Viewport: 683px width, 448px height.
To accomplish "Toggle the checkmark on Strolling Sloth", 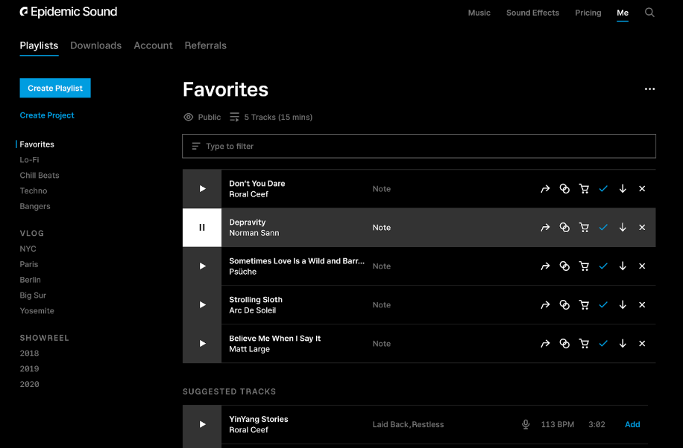I will pos(603,305).
